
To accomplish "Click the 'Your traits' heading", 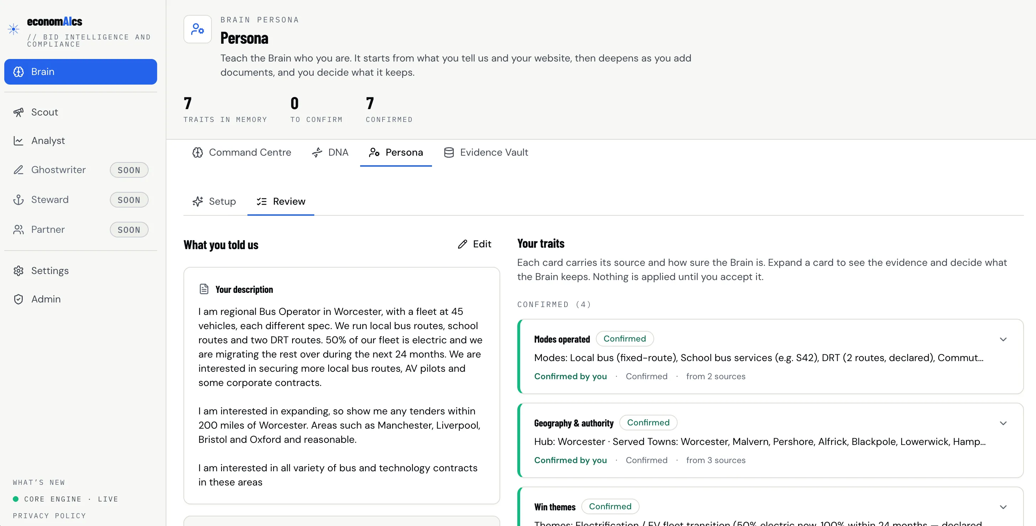I will (x=540, y=243).
